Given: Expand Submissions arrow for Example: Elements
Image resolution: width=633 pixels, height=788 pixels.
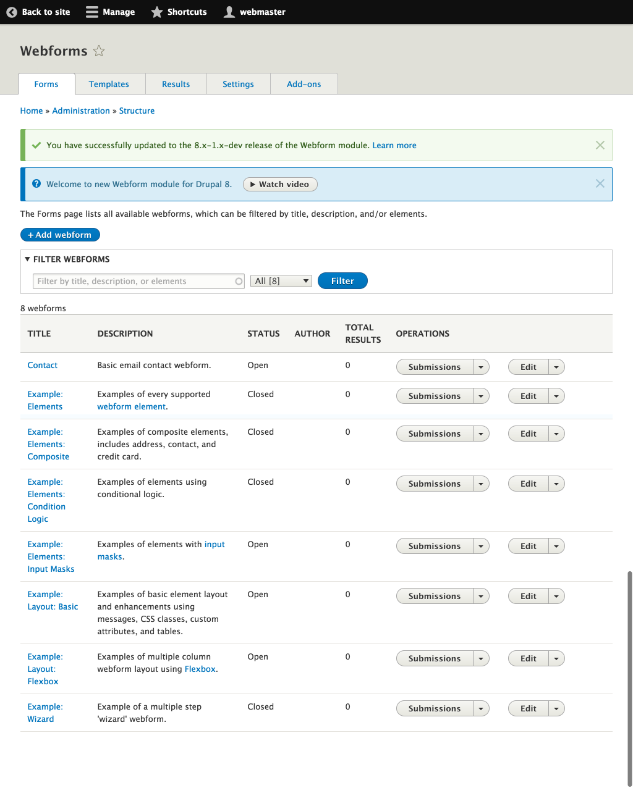Looking at the screenshot, I should tap(481, 396).
